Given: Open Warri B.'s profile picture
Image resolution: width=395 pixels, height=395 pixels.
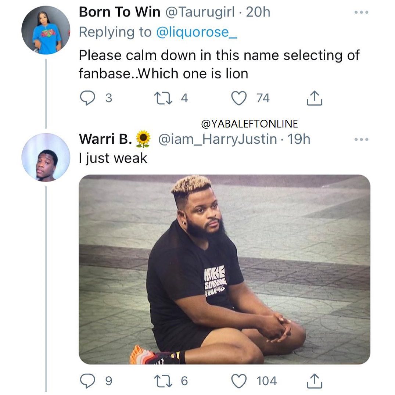Looking at the screenshot, I should 46,157.
